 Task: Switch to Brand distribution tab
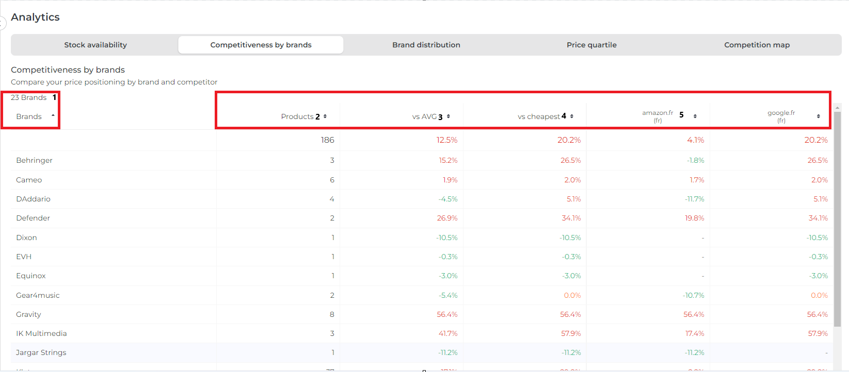(426, 45)
